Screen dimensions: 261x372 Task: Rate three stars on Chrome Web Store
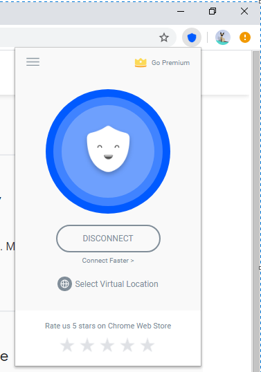click(107, 345)
